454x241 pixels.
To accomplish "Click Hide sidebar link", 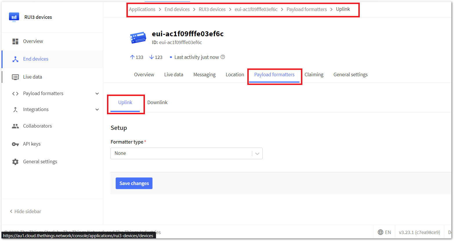I will pos(26,211).
